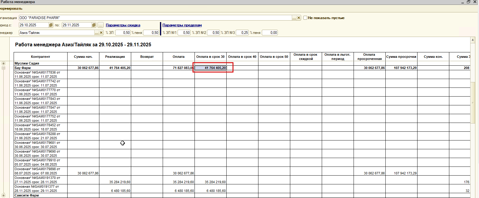Open manager selection ellipsis button
479x198 pixels.
[97, 33]
